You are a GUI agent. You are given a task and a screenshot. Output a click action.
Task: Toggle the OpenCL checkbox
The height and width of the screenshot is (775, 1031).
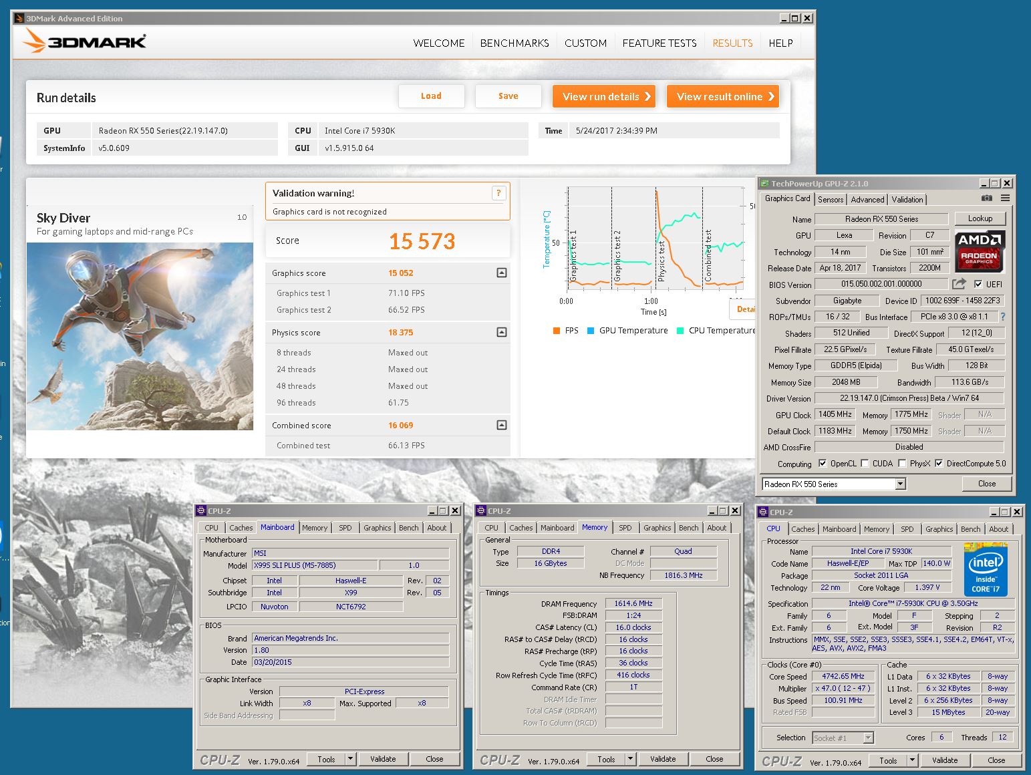coord(823,463)
